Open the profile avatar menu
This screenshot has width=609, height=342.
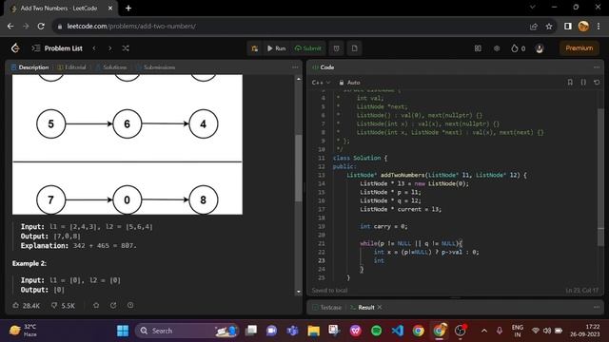[x=540, y=48]
